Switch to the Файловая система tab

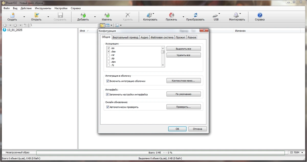tap(162, 37)
